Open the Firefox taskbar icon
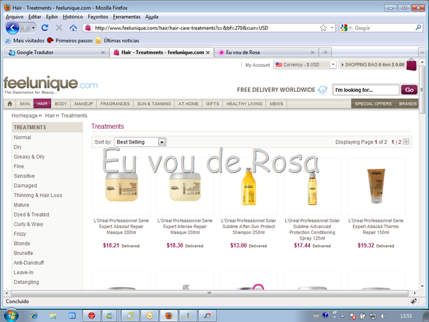The height and width of the screenshot is (322, 429). 169,316
